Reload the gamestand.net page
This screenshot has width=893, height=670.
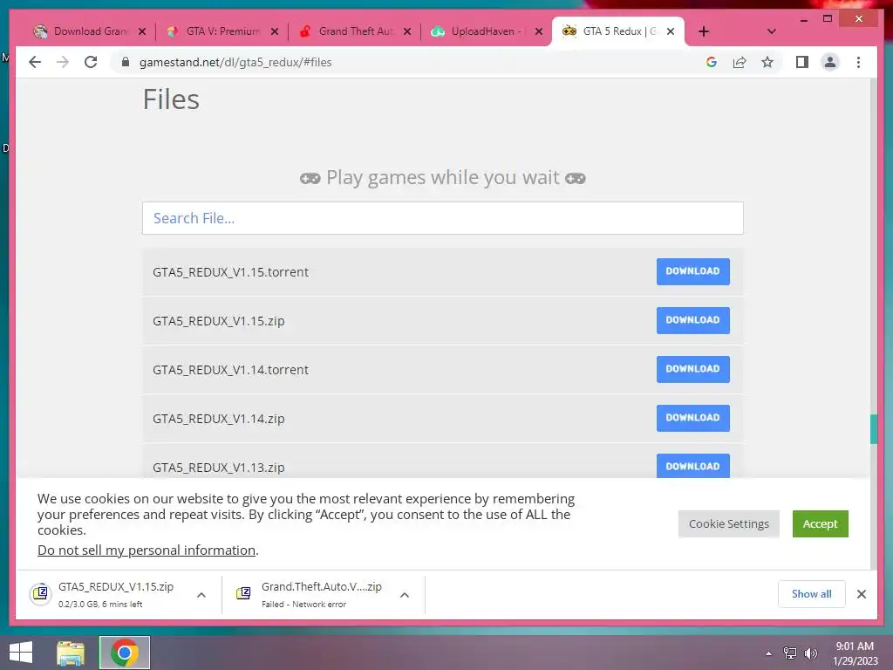coord(91,62)
